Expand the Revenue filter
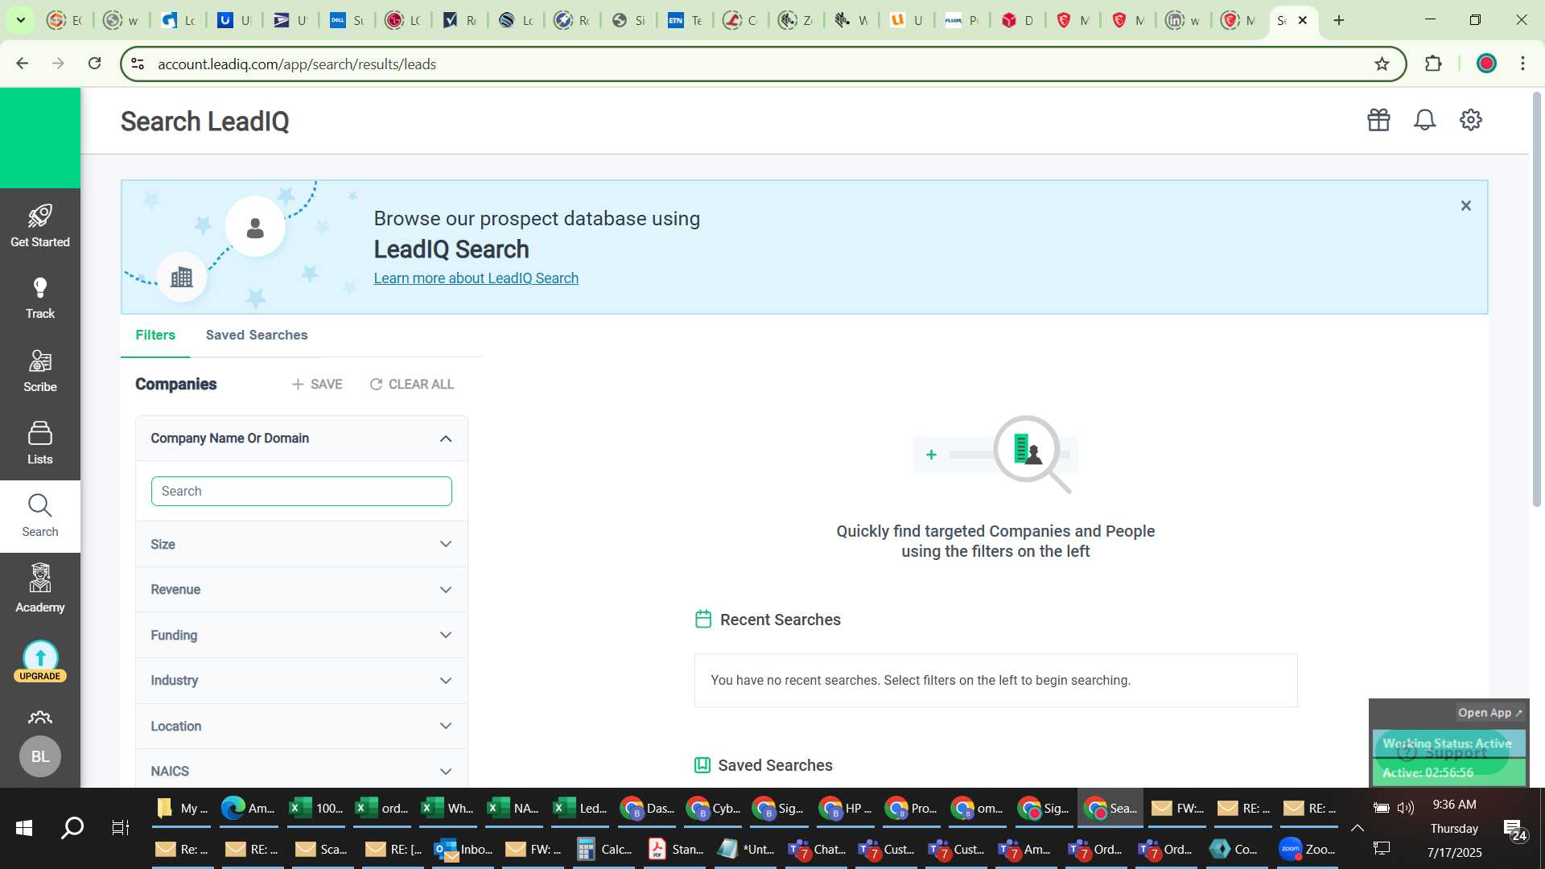Screen dimensions: 1545x869 click(302, 590)
